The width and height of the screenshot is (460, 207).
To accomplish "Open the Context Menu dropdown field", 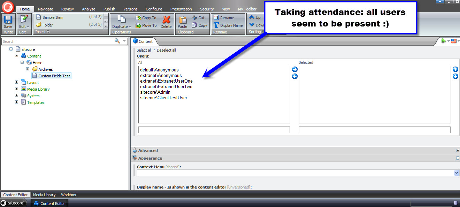I will click(457, 173).
